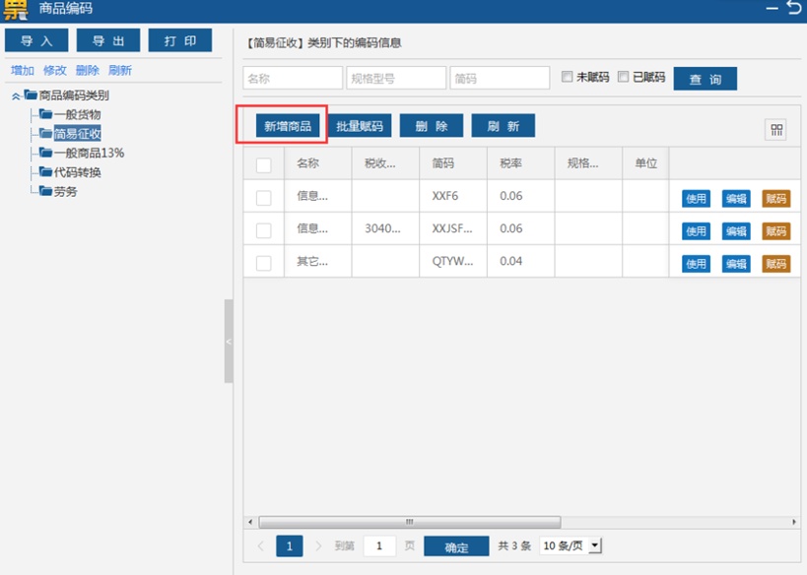Check the QTYW row checkbox

263,263
